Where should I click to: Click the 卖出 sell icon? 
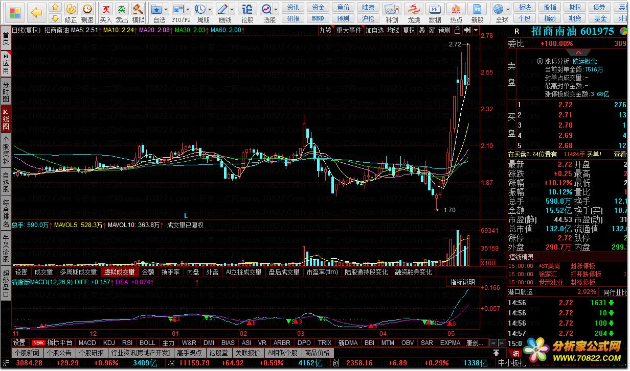tap(122, 13)
